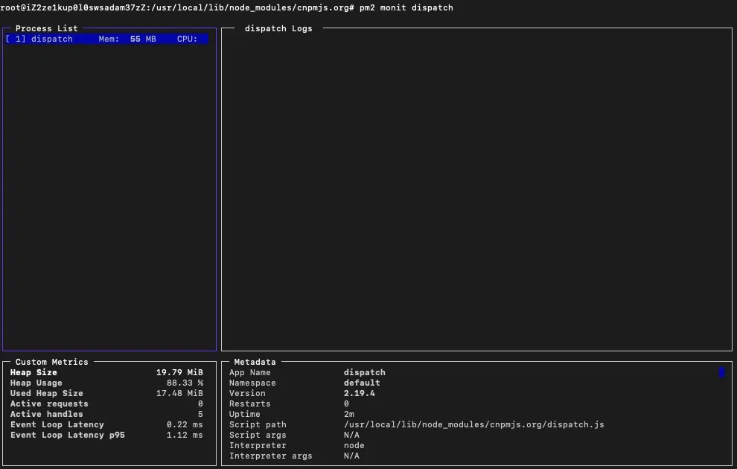Click the Script path value dispatch.js

(473, 424)
